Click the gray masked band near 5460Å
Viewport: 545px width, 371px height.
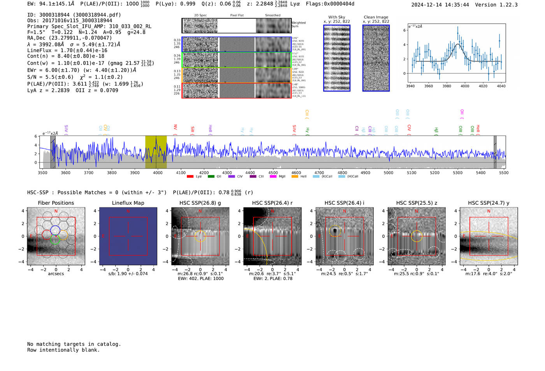(495, 152)
